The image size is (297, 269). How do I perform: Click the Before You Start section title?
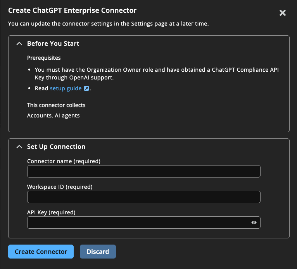[53, 43]
